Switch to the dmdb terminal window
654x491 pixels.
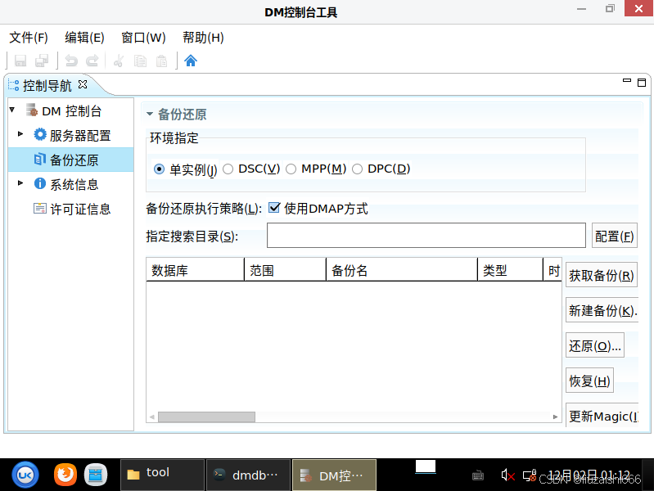point(249,475)
